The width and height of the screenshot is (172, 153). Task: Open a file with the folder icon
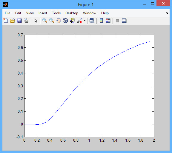click(13, 21)
